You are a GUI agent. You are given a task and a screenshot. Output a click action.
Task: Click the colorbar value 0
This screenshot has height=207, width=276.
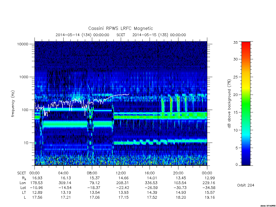coord(236,165)
